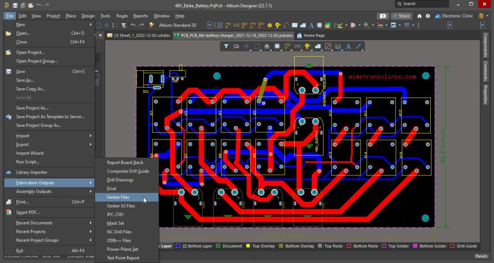Select the polygon pour icon in active bar
This screenshot has width=494, height=263.
point(318,46)
